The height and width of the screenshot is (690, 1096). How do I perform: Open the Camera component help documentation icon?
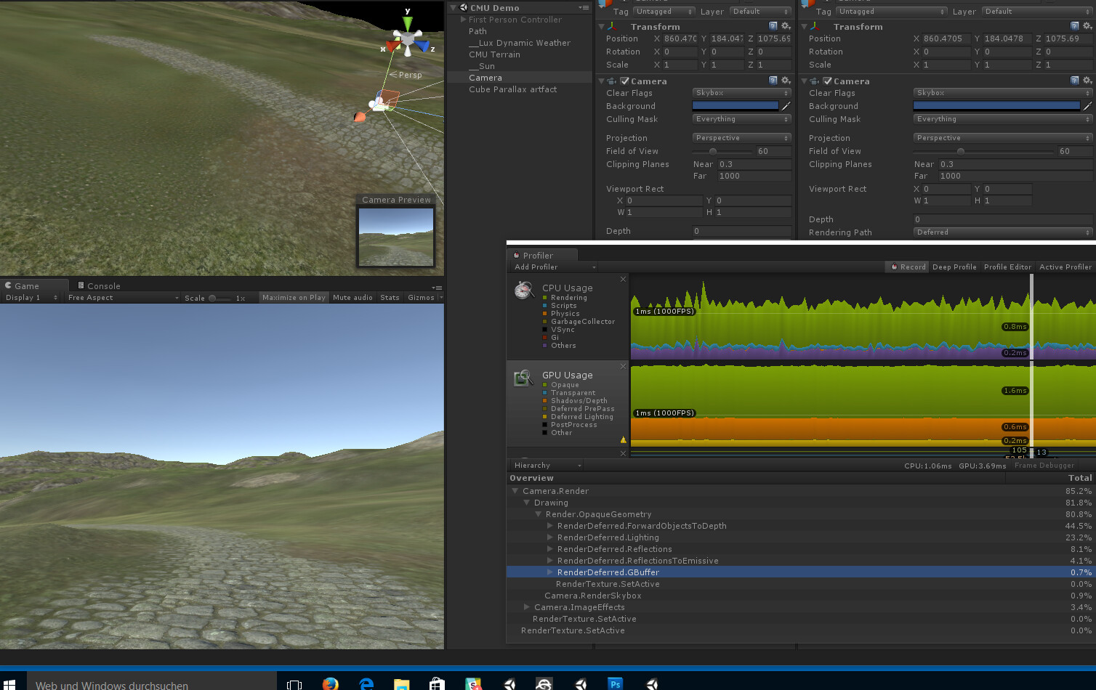pyautogui.click(x=773, y=81)
